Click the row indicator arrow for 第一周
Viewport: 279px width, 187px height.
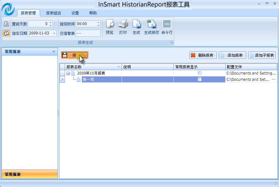point(62,79)
